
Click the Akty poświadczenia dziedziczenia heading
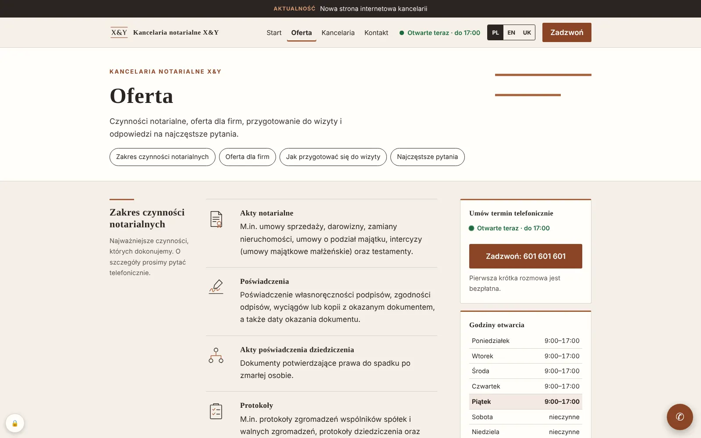pos(297,350)
